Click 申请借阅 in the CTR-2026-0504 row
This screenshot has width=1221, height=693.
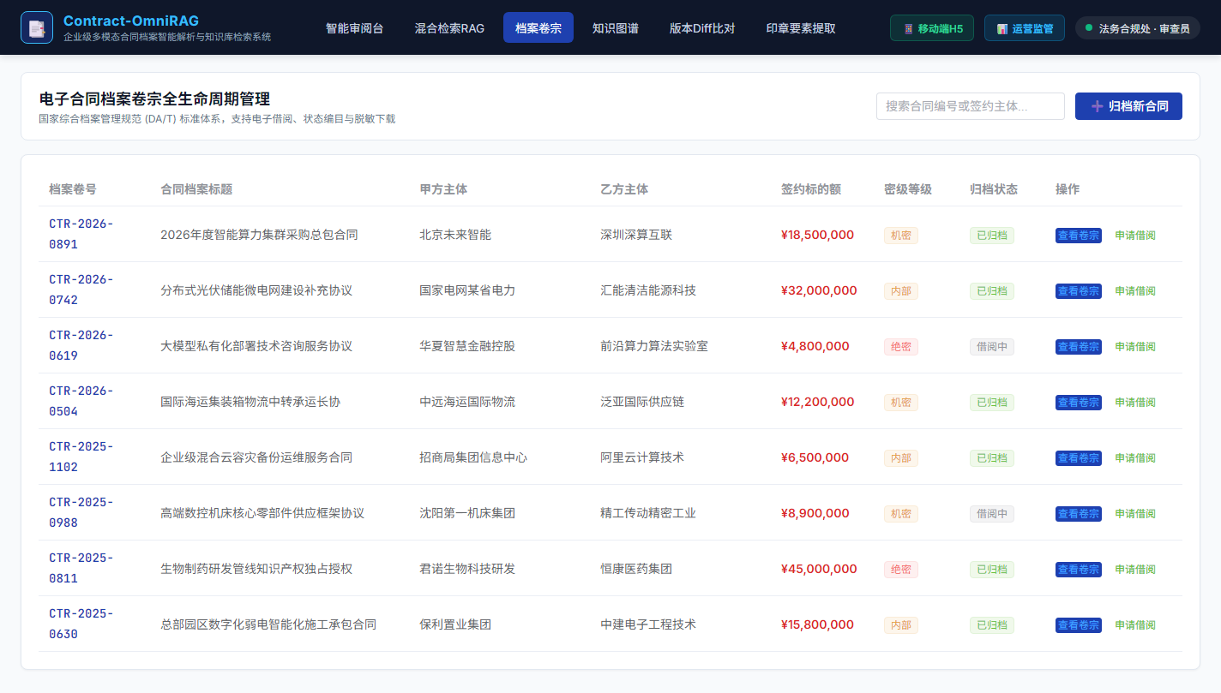[1135, 402]
